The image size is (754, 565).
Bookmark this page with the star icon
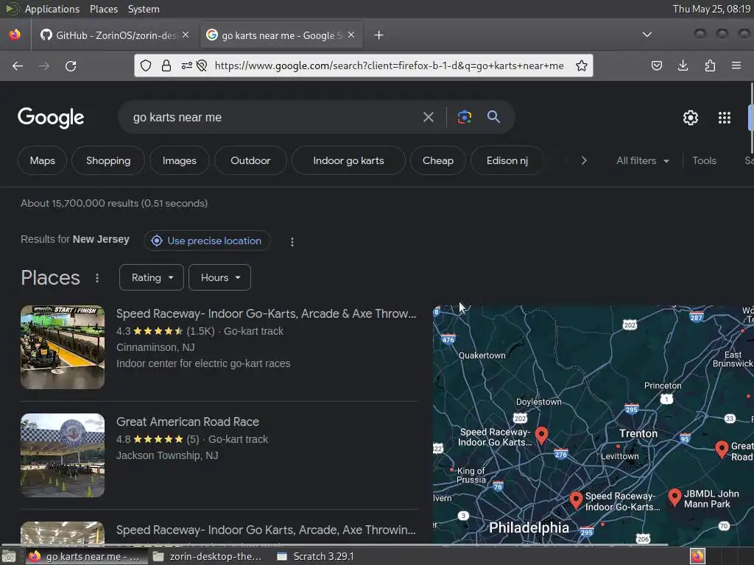tap(582, 65)
